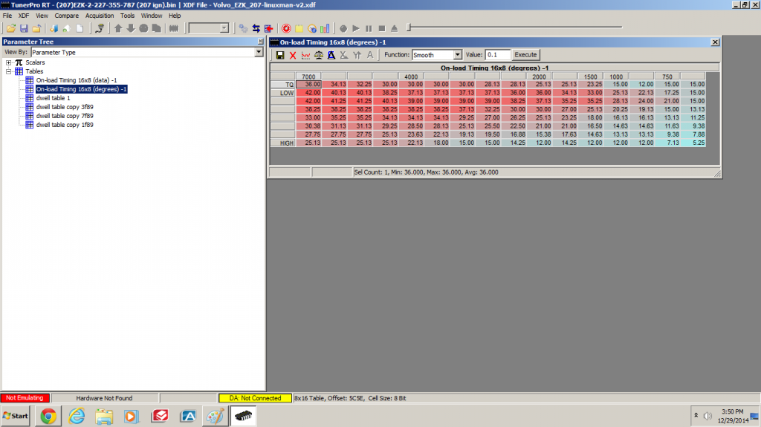Expand the Scalars tree node

tap(9, 62)
